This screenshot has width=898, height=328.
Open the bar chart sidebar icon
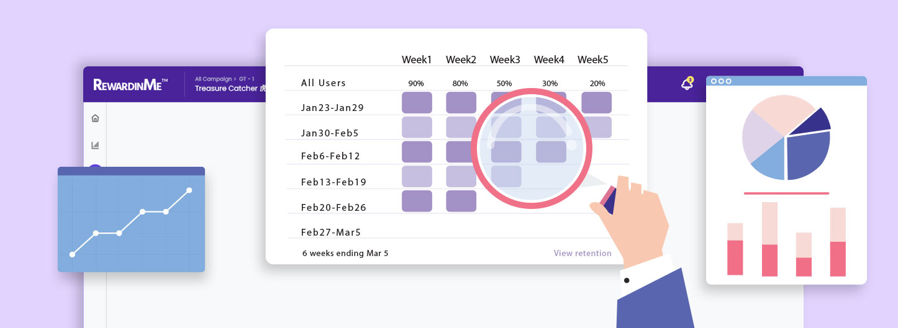click(x=95, y=145)
